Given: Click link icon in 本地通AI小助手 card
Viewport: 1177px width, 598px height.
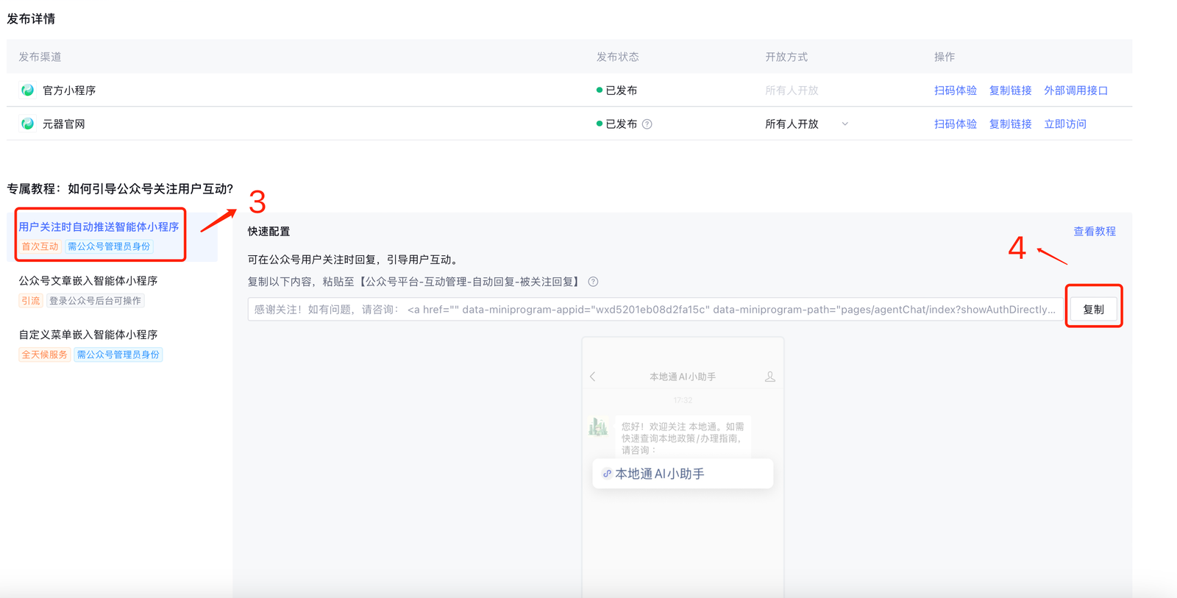Looking at the screenshot, I should [x=607, y=474].
